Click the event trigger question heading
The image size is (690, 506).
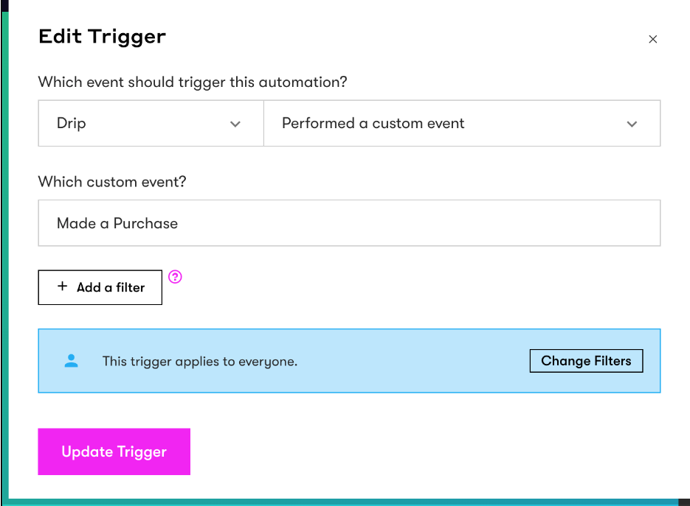[x=193, y=82]
